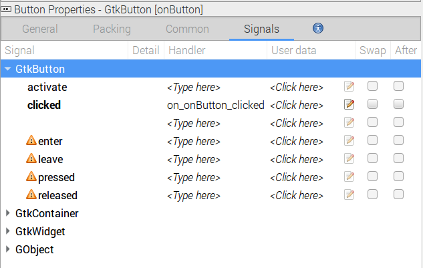Collapse the GtkButton signal group
This screenshot has width=423, height=268.
(x=7, y=68)
